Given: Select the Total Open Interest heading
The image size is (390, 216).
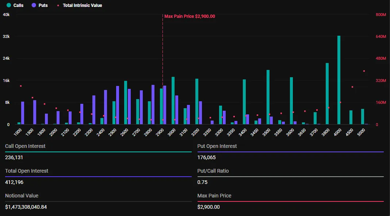Looking at the screenshot, I should 27,171.
